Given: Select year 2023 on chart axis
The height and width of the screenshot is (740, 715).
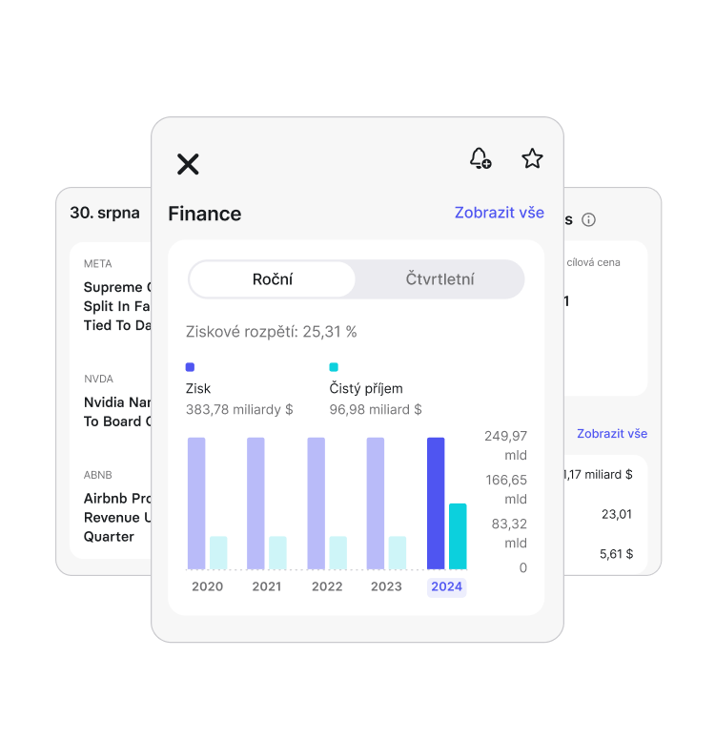Looking at the screenshot, I should pos(386,586).
